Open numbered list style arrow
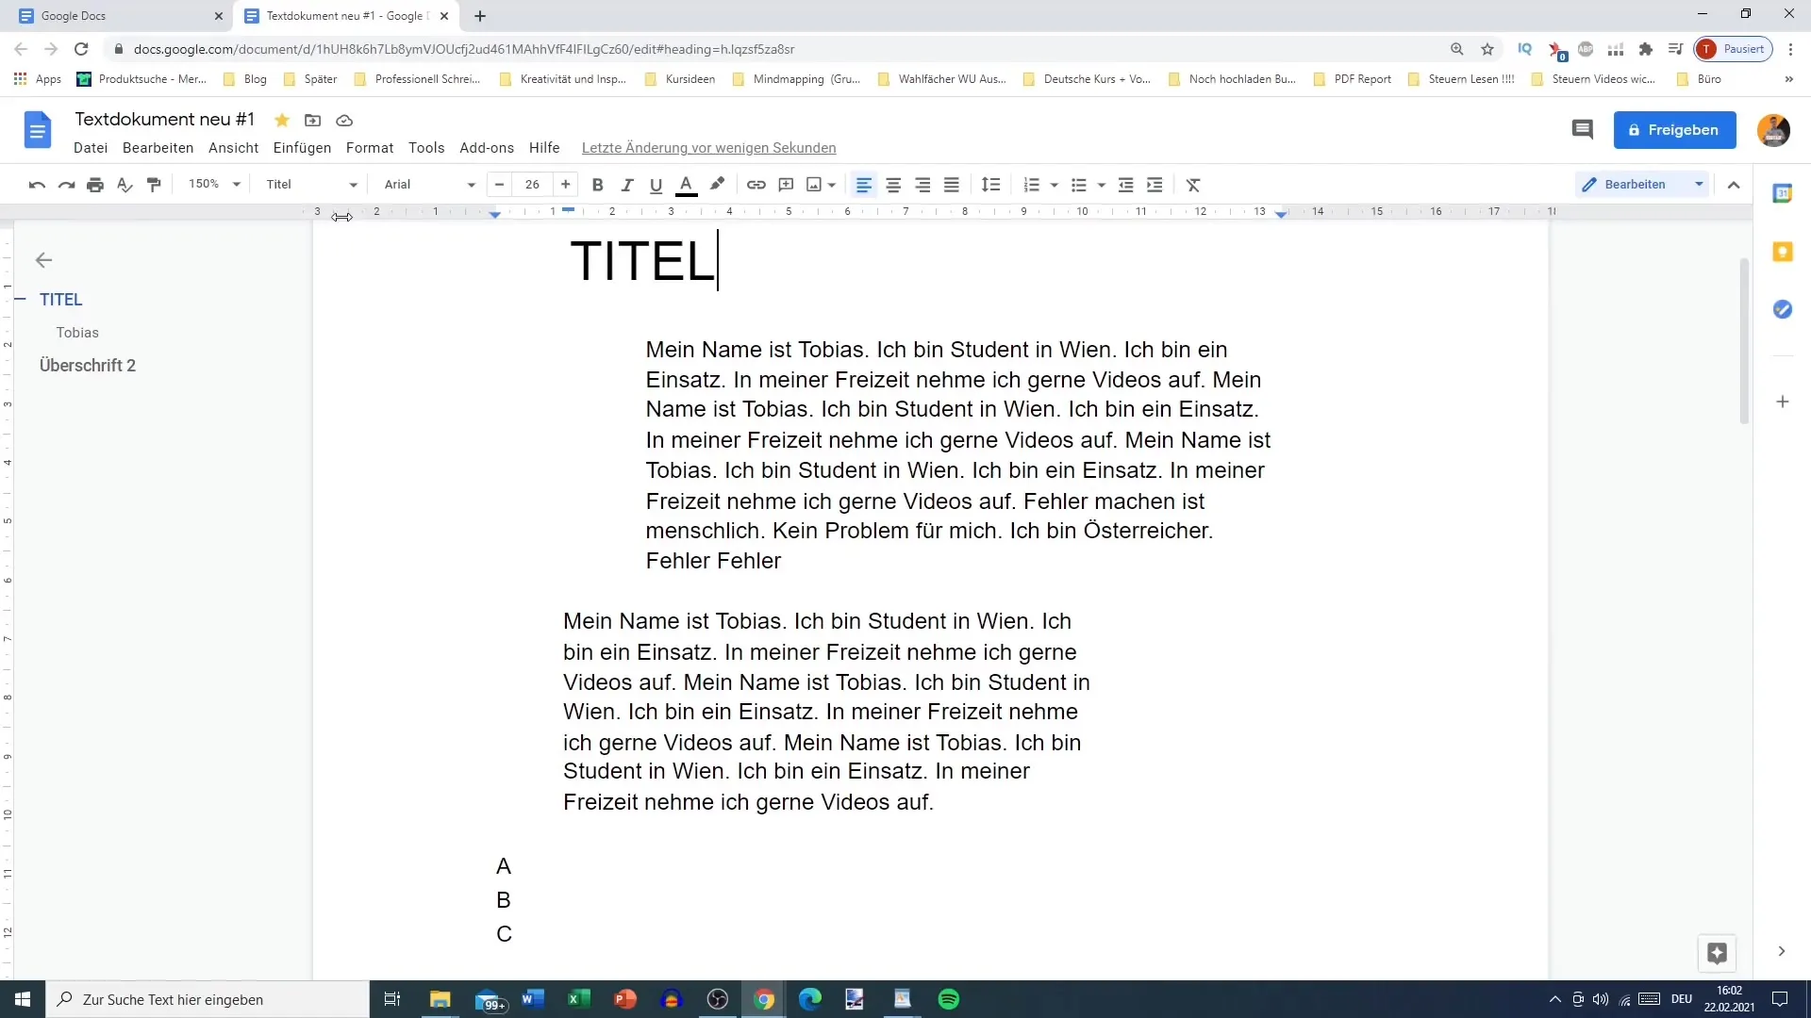This screenshot has height=1018, width=1811. (x=1055, y=185)
